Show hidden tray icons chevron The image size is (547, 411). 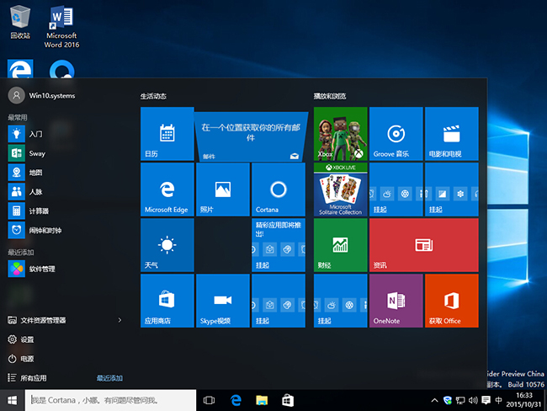point(435,400)
